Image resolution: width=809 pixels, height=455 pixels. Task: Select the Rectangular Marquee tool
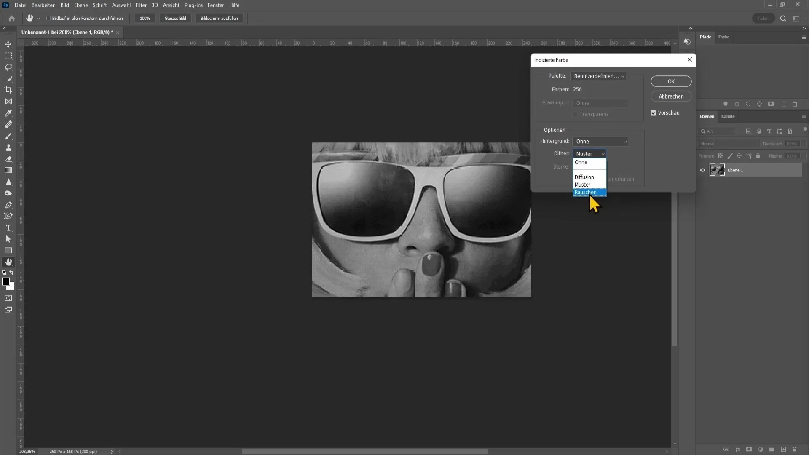(x=8, y=56)
